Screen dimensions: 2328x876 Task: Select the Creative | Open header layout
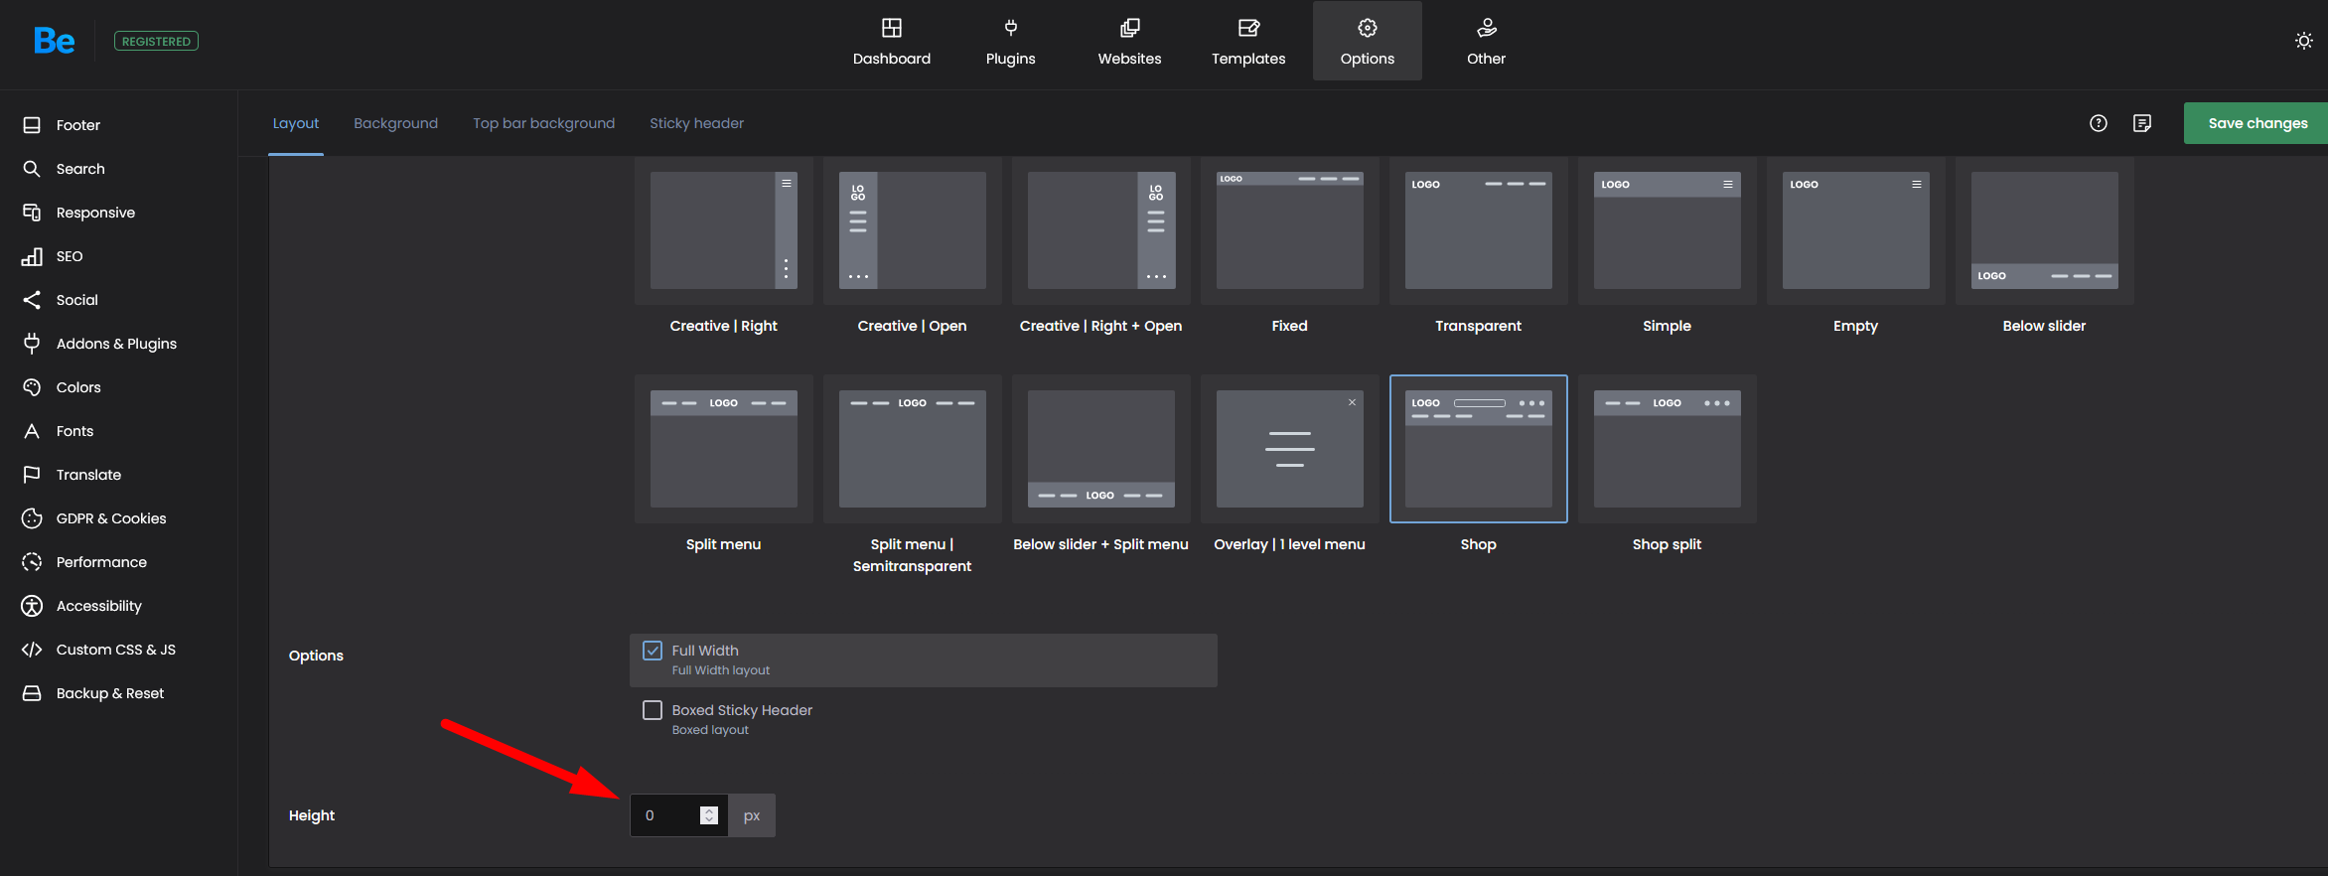pyautogui.click(x=913, y=230)
